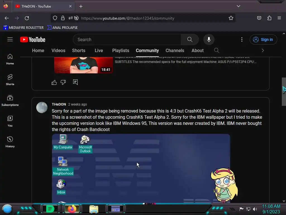The width and height of the screenshot is (286, 215).
Task: Open a new browser tab
Action: [81, 6]
